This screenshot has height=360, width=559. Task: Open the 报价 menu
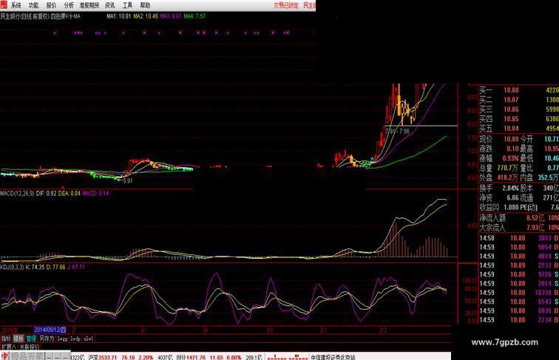tap(51, 5)
